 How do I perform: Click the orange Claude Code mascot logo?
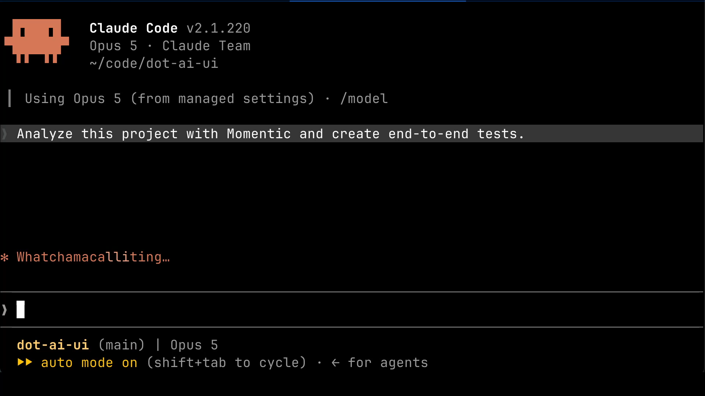(x=37, y=41)
